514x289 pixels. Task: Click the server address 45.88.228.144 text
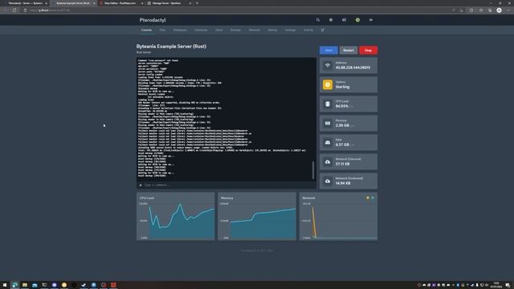click(x=353, y=67)
